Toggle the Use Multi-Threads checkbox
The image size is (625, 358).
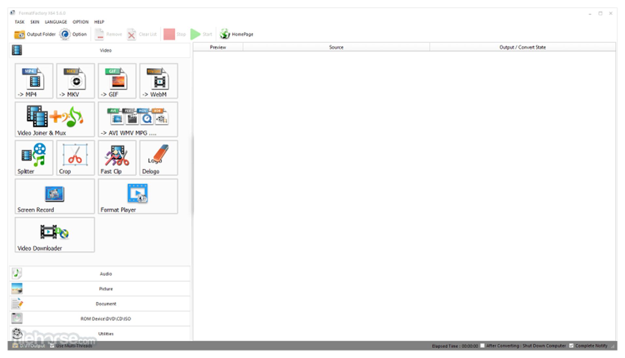pos(52,346)
